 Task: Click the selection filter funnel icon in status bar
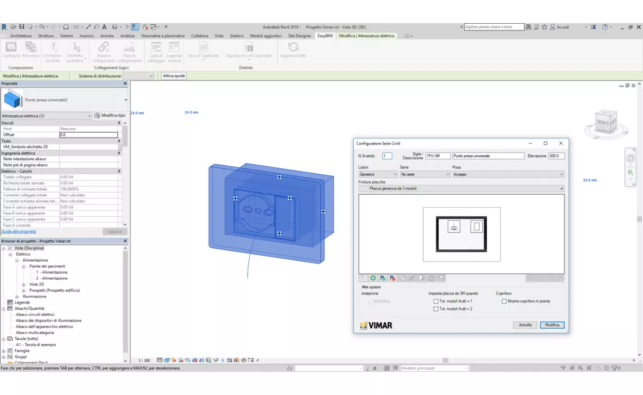tap(615, 368)
